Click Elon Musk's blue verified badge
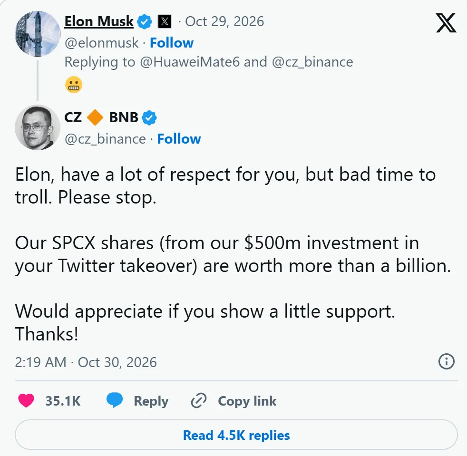This screenshot has height=456, width=467. pos(145,22)
